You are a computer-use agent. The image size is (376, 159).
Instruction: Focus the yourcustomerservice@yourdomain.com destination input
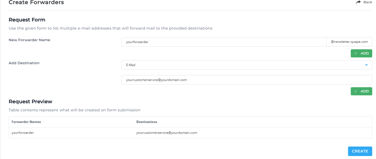[x=247, y=80]
